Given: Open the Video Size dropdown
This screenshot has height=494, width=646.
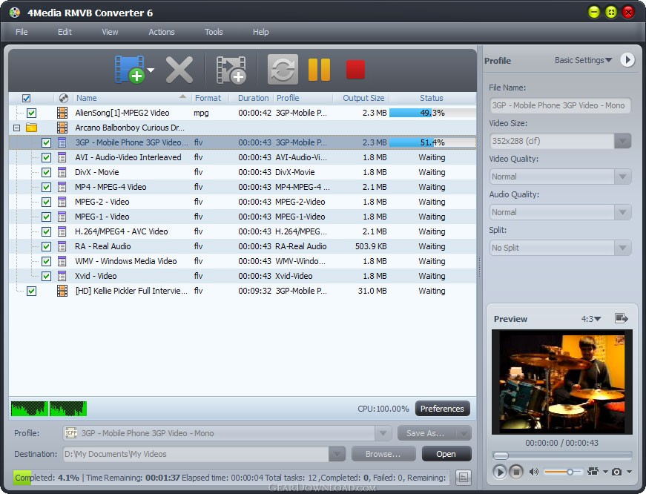Looking at the screenshot, I should [622, 141].
